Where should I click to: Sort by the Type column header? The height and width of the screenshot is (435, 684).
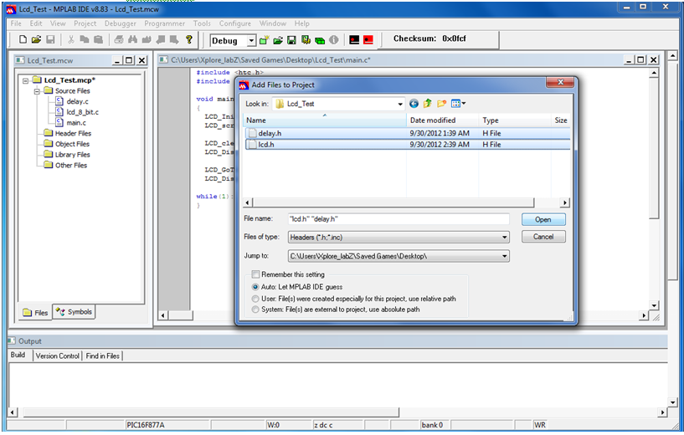[515, 120]
